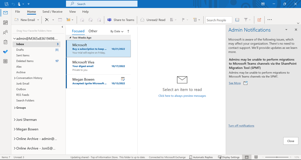This screenshot has height=160, width=301.
Task: Click the Move to folder icon
Action: pos(68,19)
